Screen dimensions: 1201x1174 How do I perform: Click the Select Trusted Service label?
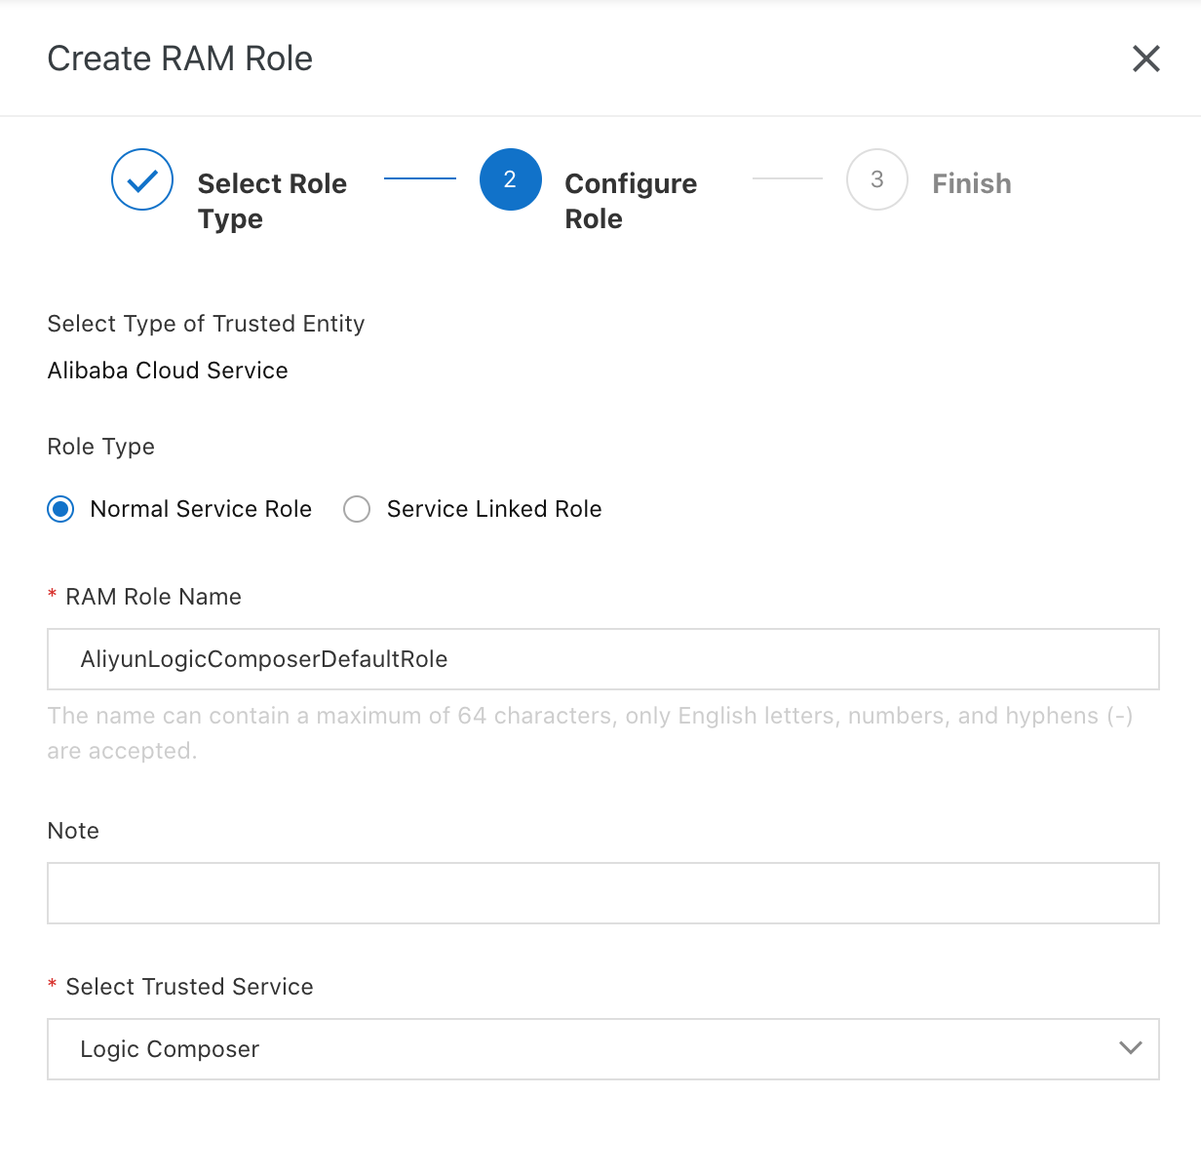[x=189, y=987]
